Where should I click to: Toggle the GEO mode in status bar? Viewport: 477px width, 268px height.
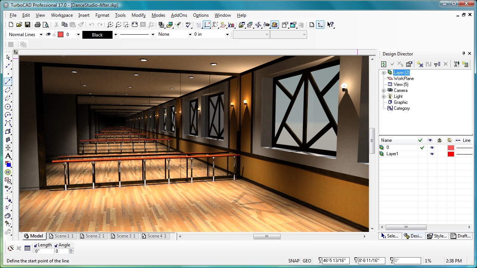point(307,261)
